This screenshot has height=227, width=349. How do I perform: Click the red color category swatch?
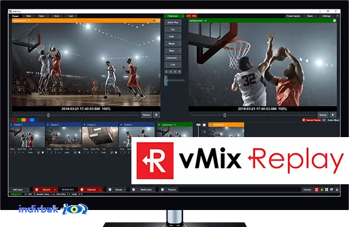(x=14, y=120)
